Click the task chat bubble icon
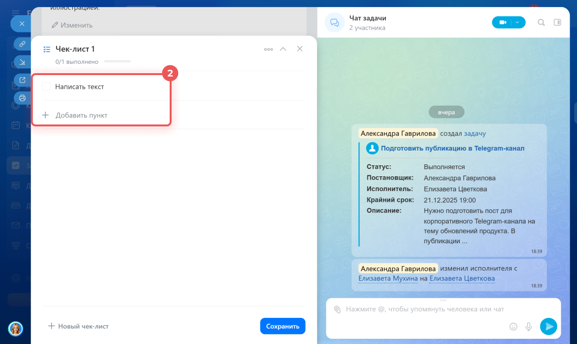Screen dimensions: 577x344 (335, 22)
